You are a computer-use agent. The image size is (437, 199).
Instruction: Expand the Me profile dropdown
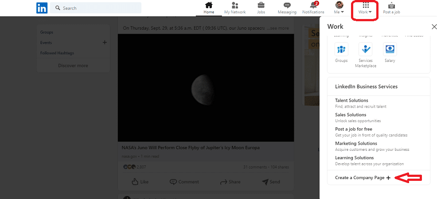tap(339, 8)
